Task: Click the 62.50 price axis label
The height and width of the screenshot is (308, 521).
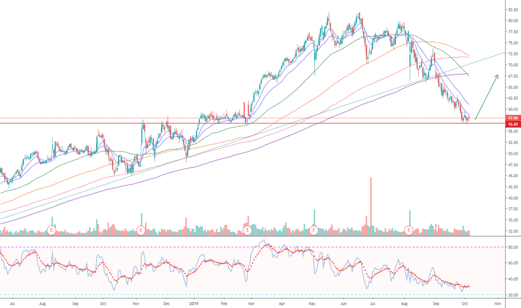Action: [513, 98]
